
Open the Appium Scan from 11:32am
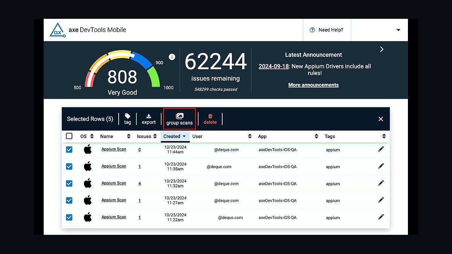(x=114, y=183)
